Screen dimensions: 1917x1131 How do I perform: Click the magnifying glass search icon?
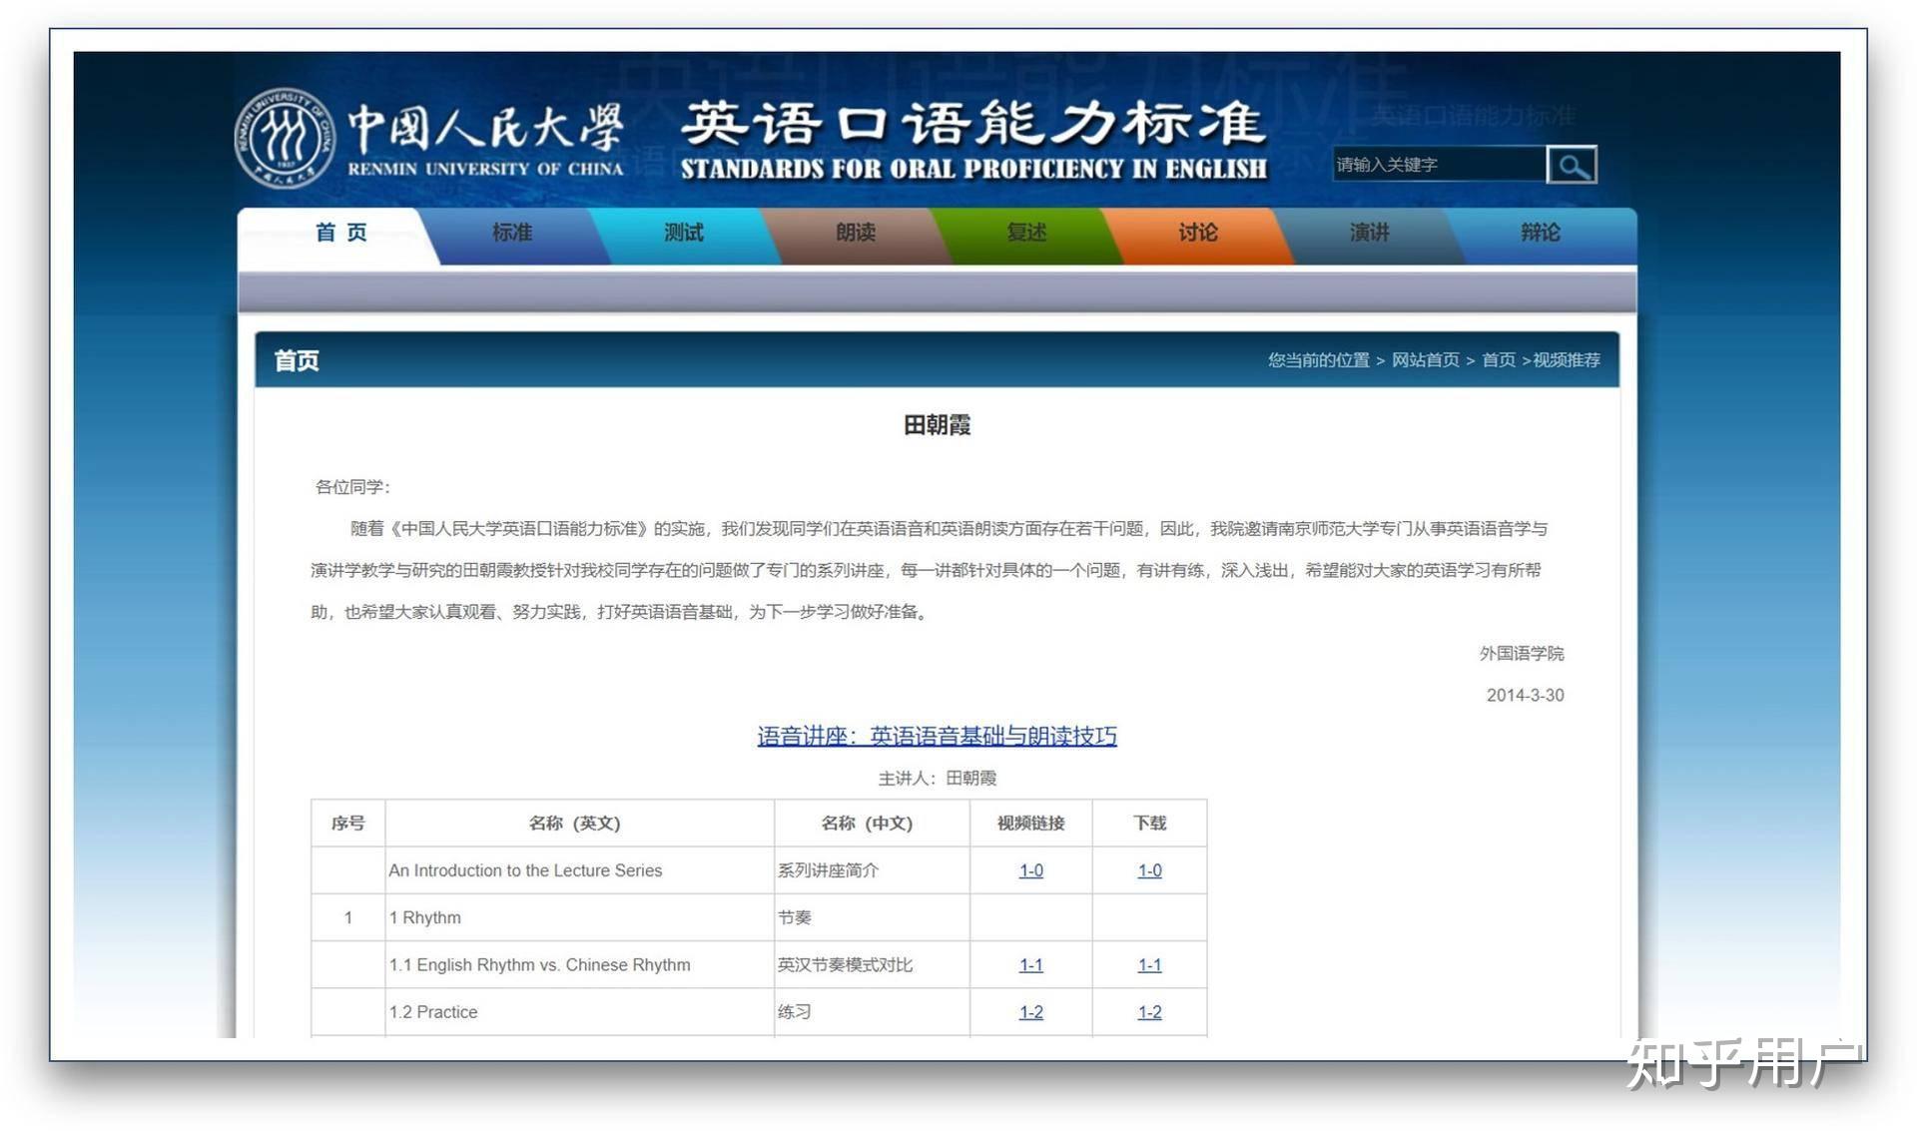tap(1573, 164)
